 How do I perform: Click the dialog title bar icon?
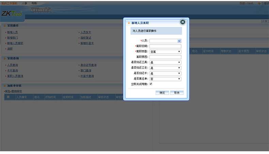[x=128, y=23]
